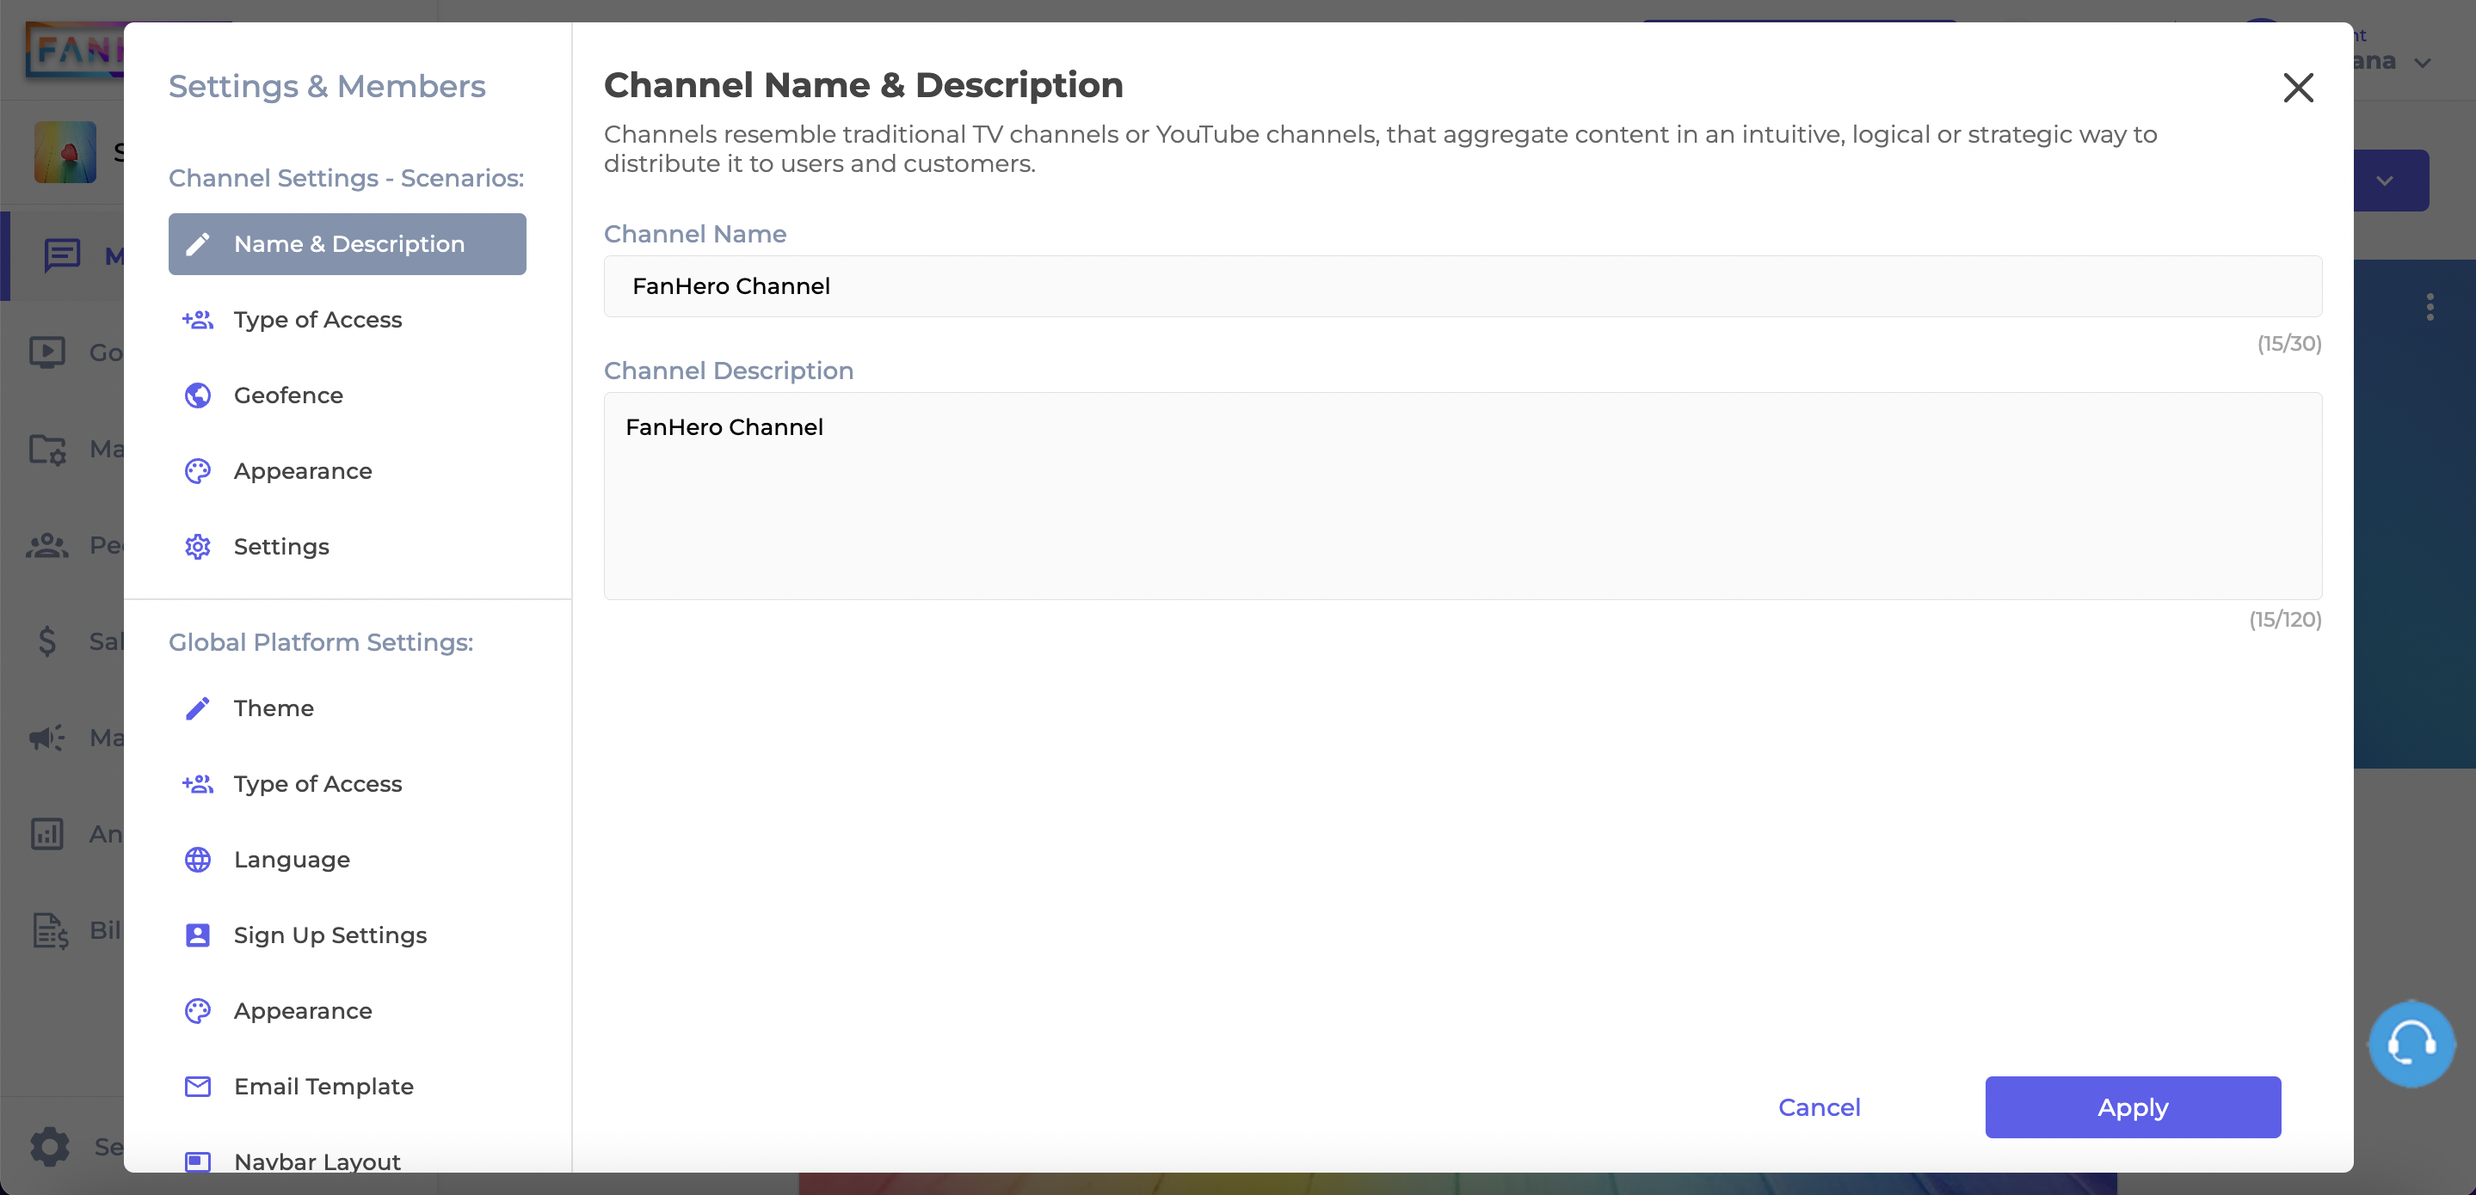Open channel Settings section
The height and width of the screenshot is (1195, 2476).
point(347,547)
